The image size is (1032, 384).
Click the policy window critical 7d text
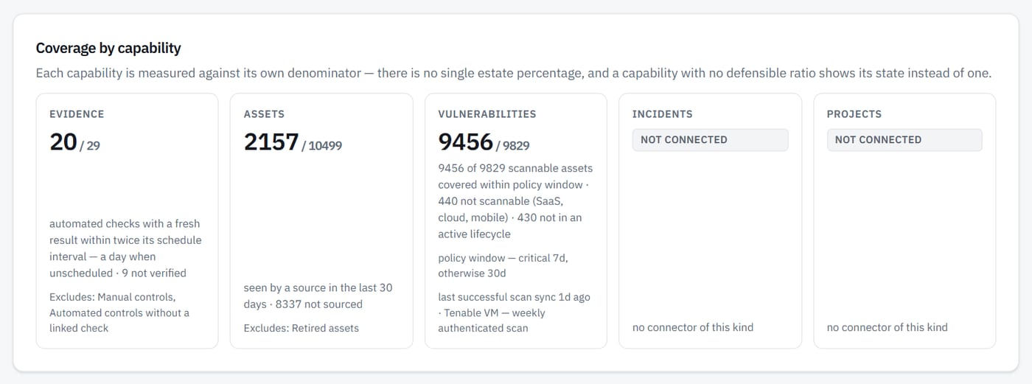click(x=503, y=265)
